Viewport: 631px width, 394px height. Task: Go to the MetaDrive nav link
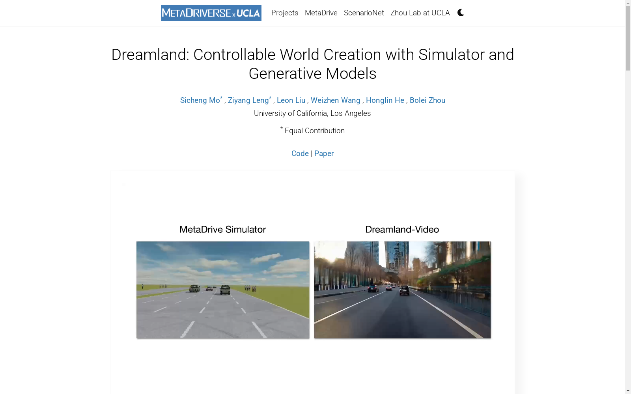[x=321, y=13]
